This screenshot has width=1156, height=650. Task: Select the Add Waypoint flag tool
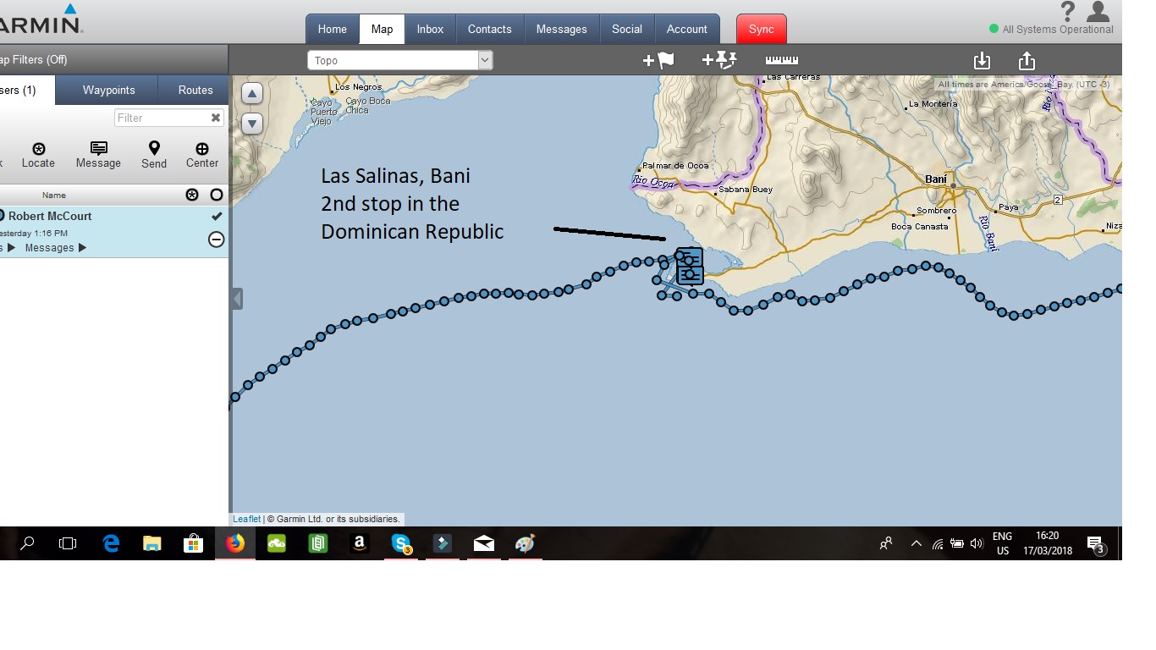pos(659,59)
